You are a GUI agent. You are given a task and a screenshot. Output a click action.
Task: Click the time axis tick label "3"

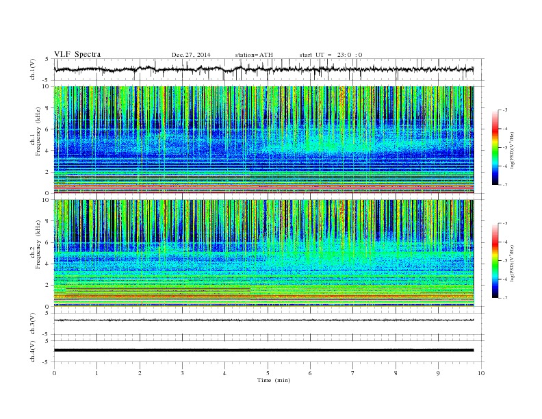tap(182, 373)
